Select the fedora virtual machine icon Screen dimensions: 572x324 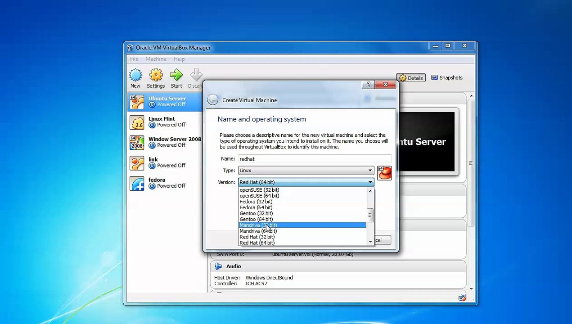click(137, 183)
